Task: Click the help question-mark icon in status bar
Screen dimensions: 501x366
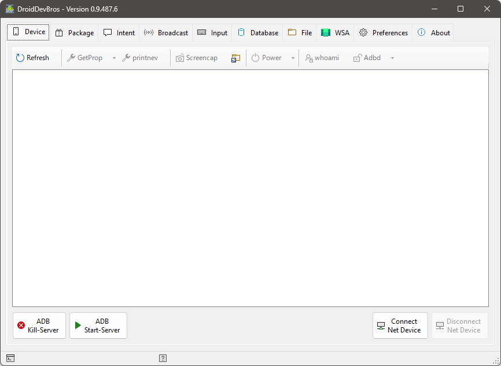Action: 163,358
